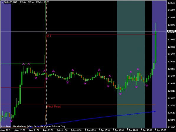Click the tall green candle in right purple zone

[156, 47]
